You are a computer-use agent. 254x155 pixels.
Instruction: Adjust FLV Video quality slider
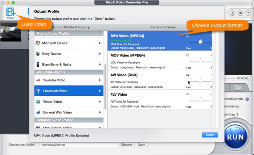point(200,100)
